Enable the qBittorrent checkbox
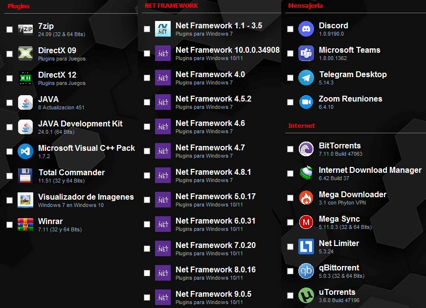This screenshot has height=308, width=426. pyautogui.click(x=290, y=271)
